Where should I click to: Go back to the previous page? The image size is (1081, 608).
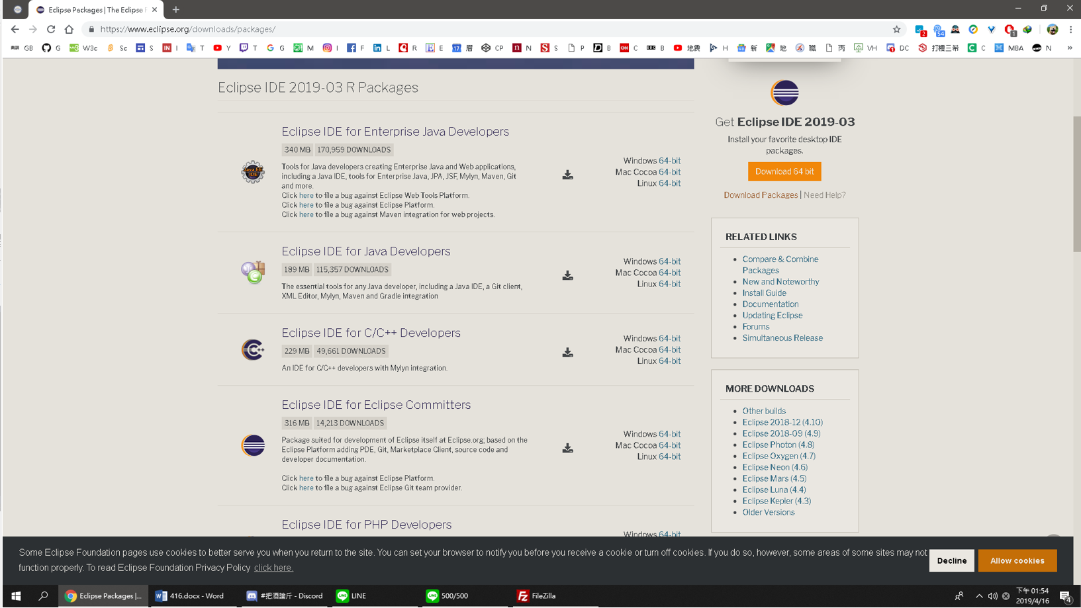click(15, 29)
